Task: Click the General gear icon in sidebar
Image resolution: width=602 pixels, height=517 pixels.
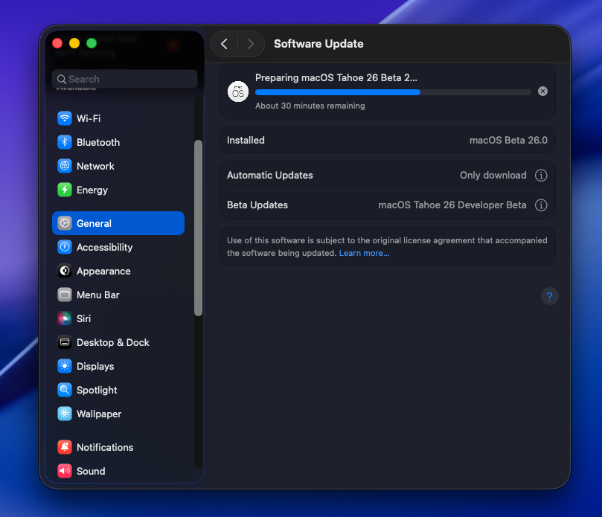Action: click(x=65, y=223)
